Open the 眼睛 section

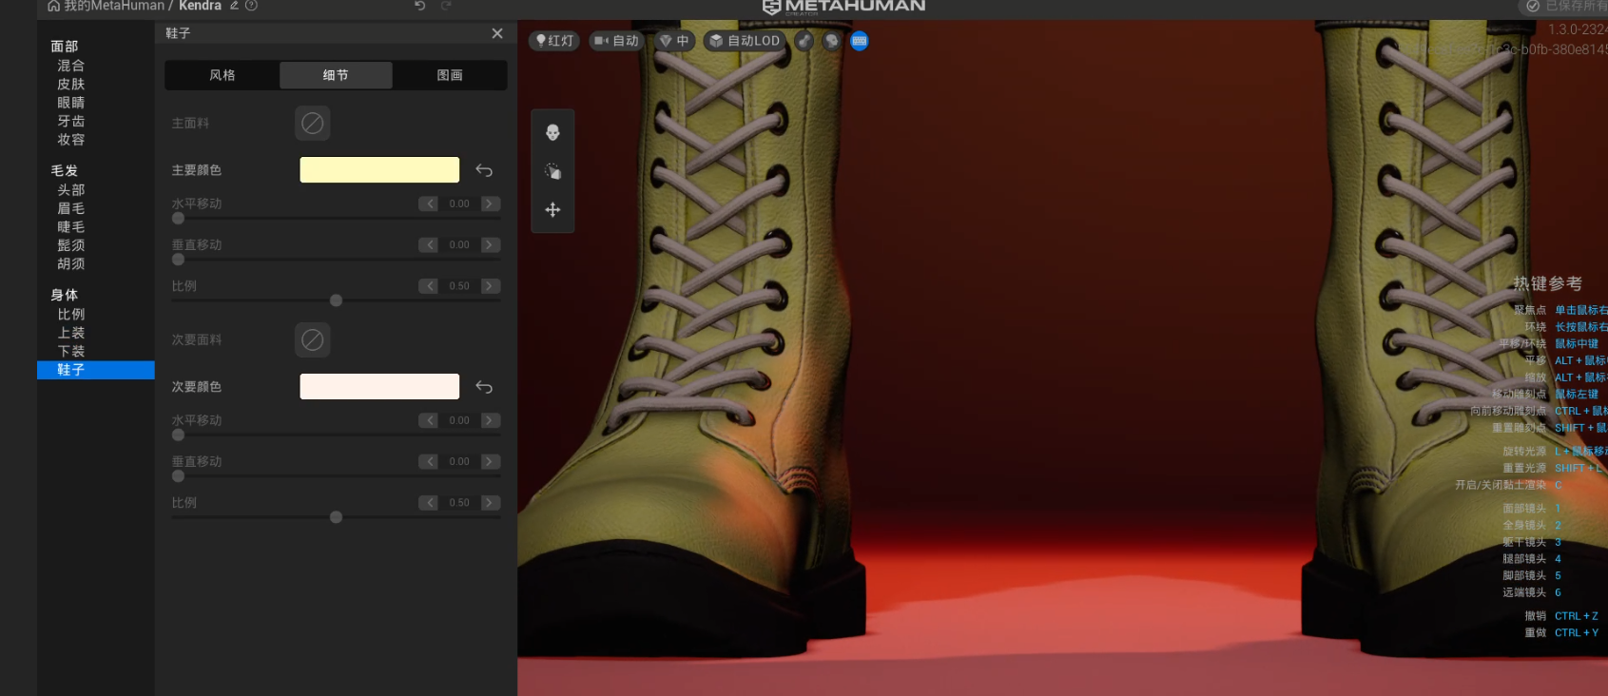(71, 103)
